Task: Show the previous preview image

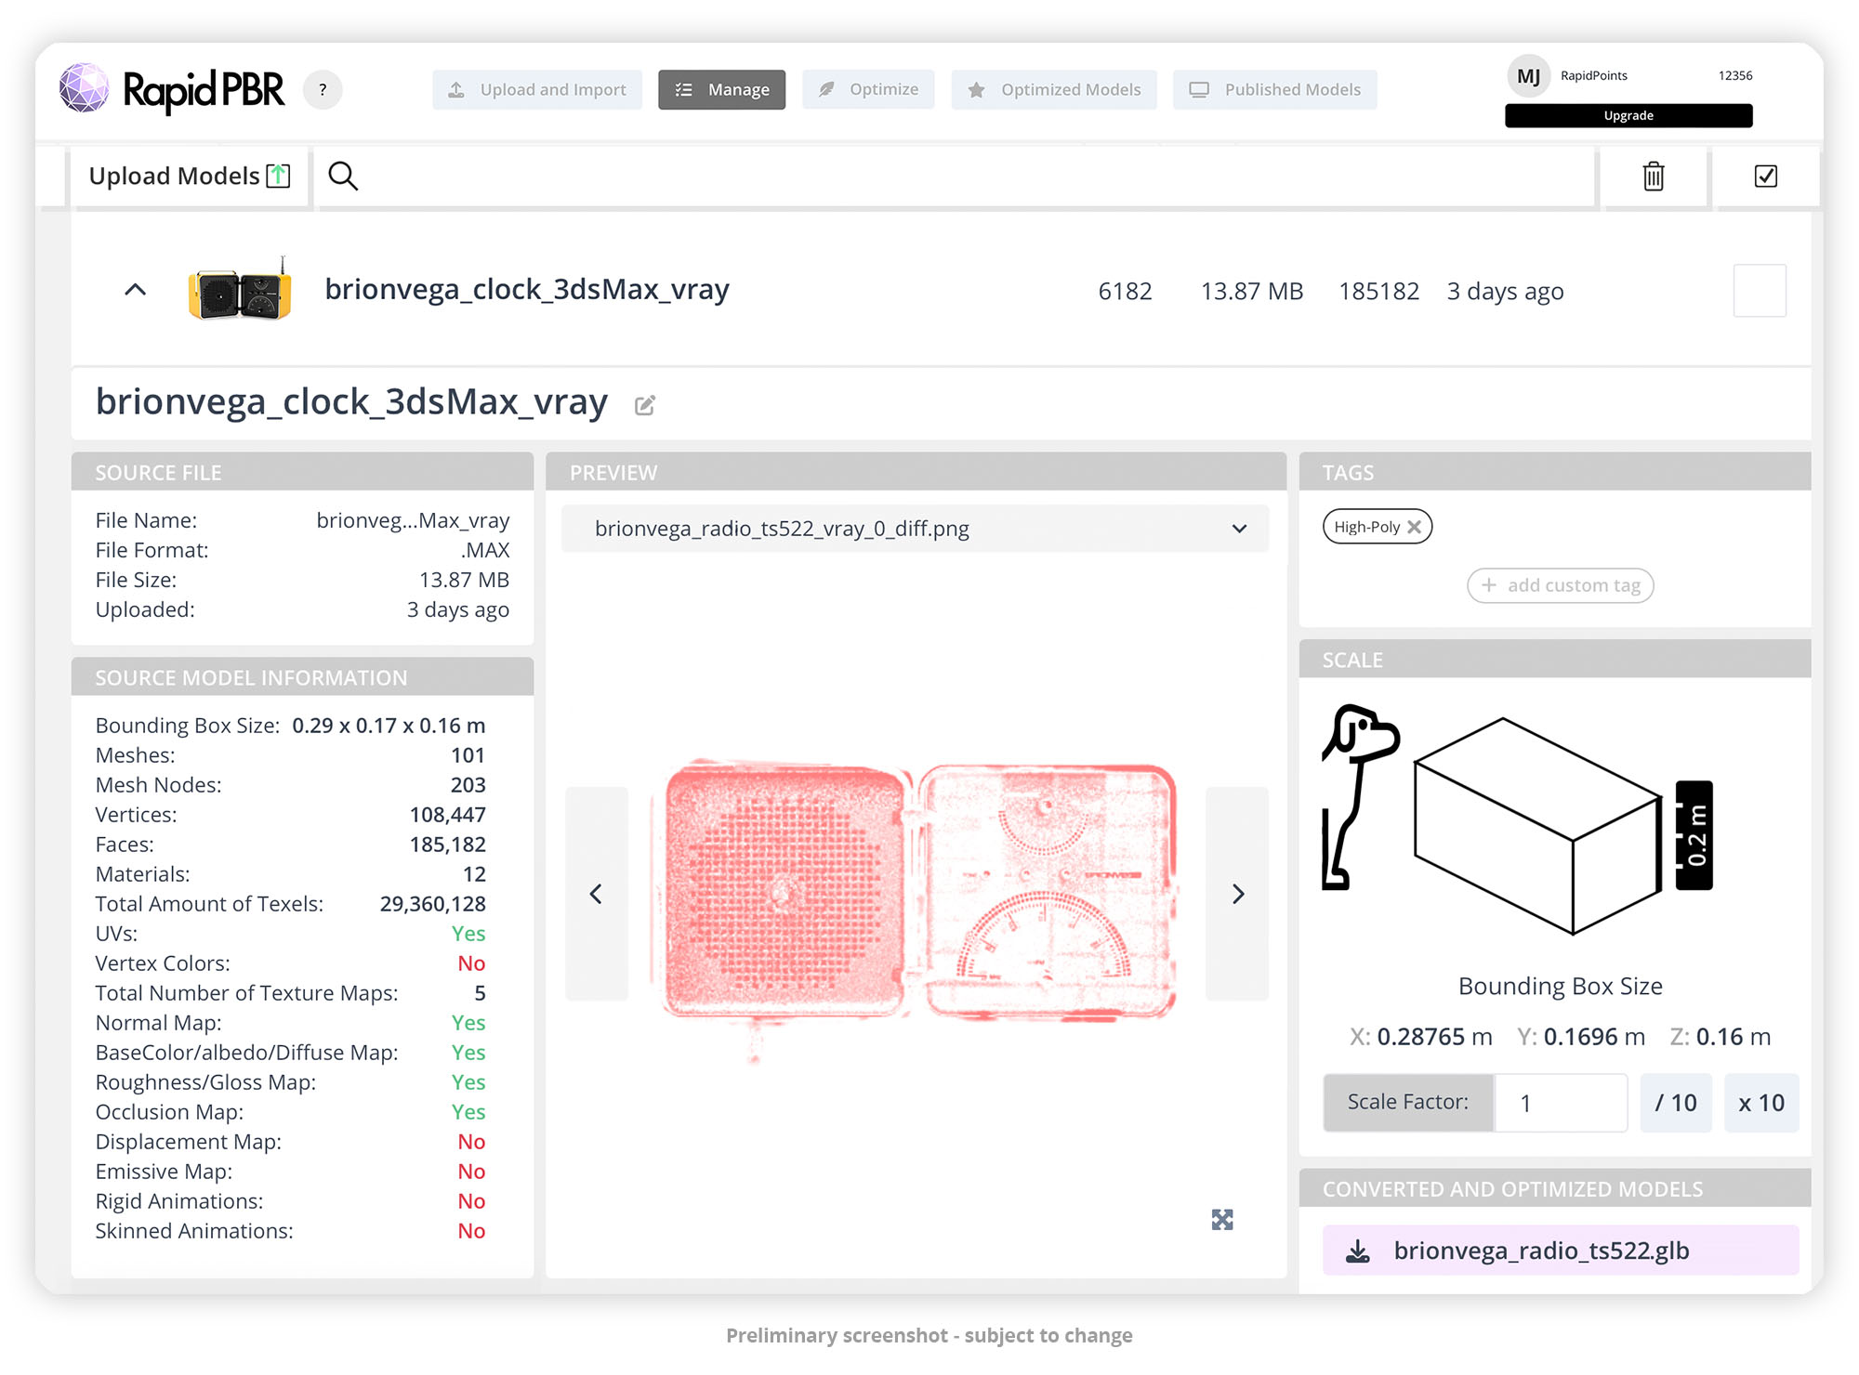Action: [597, 894]
